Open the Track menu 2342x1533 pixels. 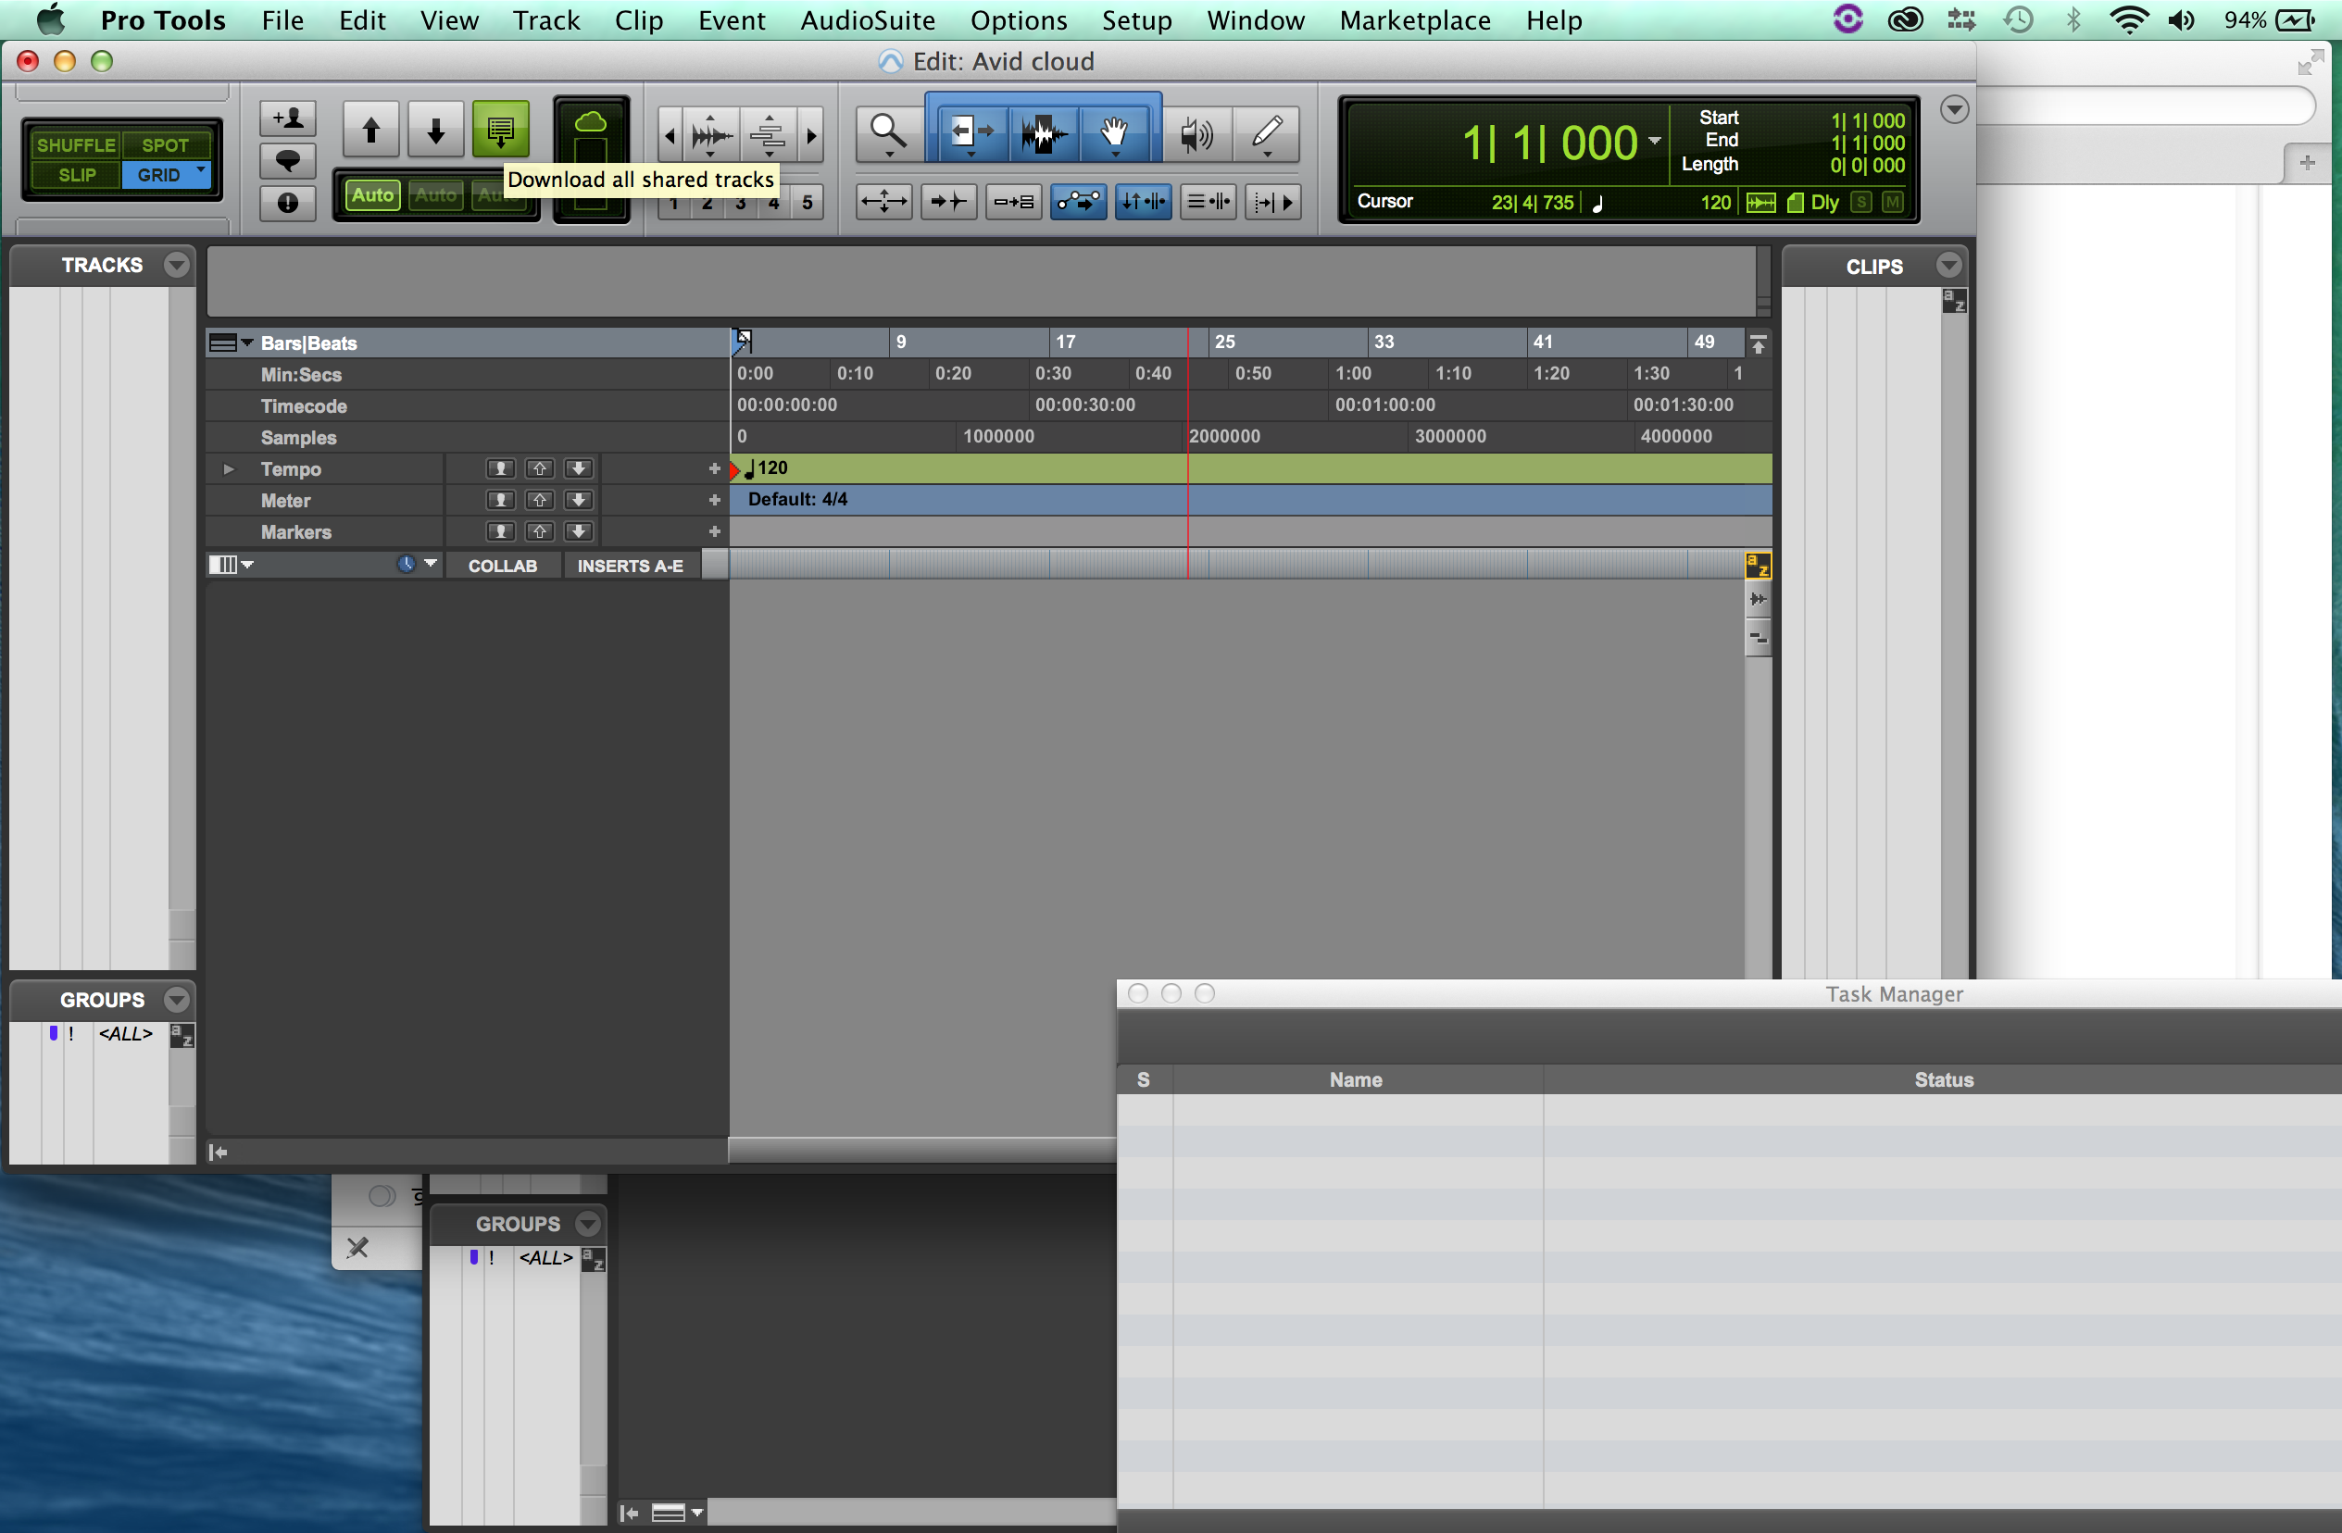coord(546,19)
